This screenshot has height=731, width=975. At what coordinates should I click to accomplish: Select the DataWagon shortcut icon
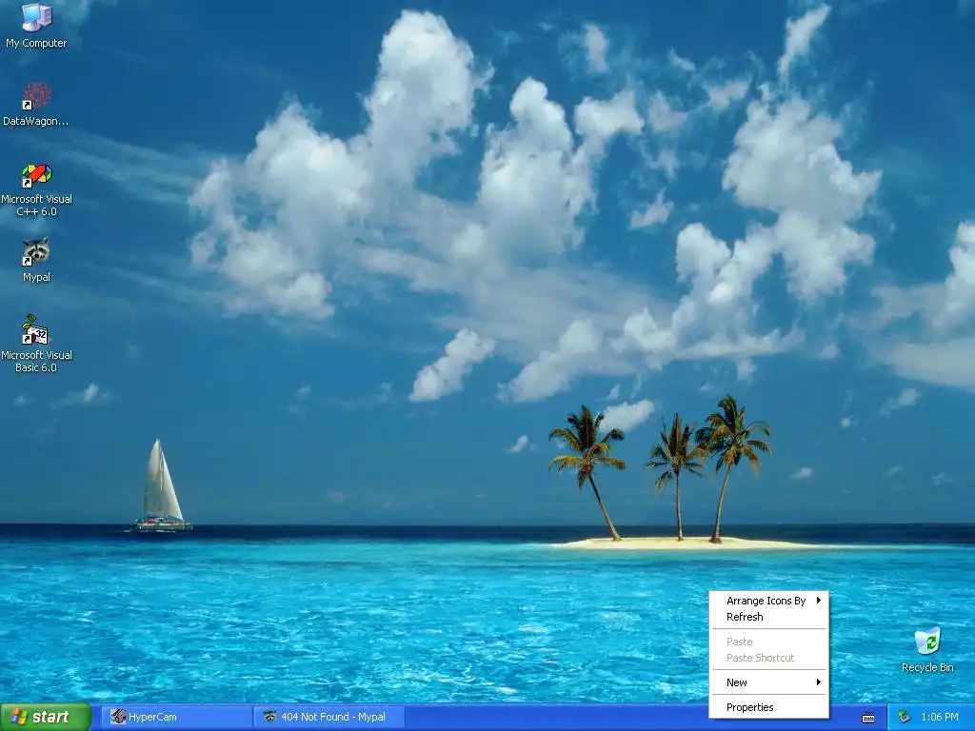tap(36, 104)
